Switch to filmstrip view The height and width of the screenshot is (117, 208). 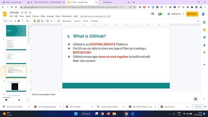coord(6,100)
